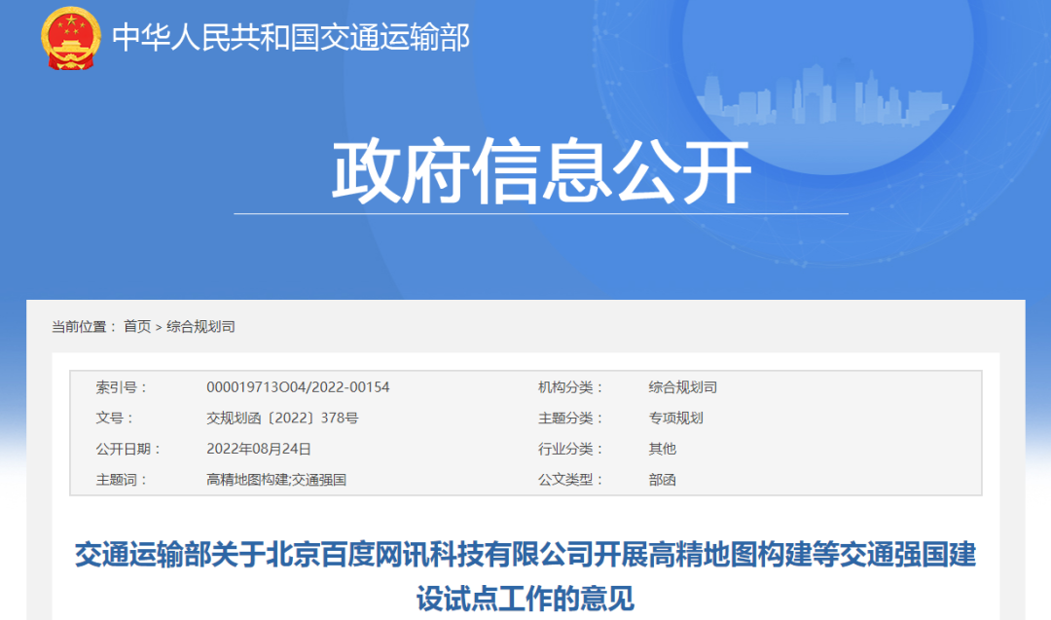Click the 公开日期 field label
The height and width of the screenshot is (620, 1051).
pos(128,449)
